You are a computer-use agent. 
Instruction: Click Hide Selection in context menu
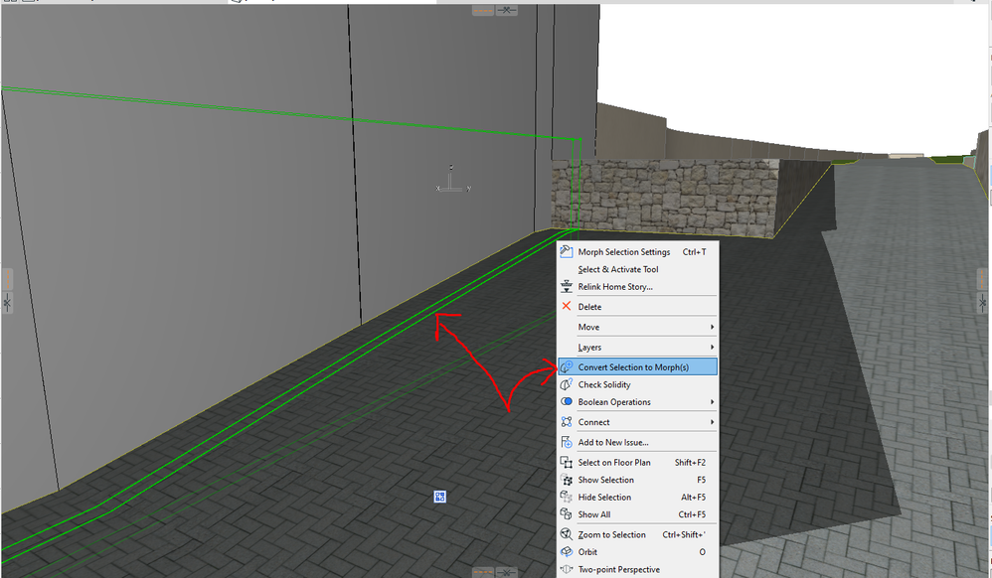pyautogui.click(x=638, y=497)
